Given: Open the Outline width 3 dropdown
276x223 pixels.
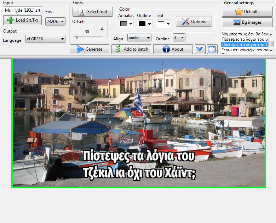Looking at the screenshot, I should (179, 37).
